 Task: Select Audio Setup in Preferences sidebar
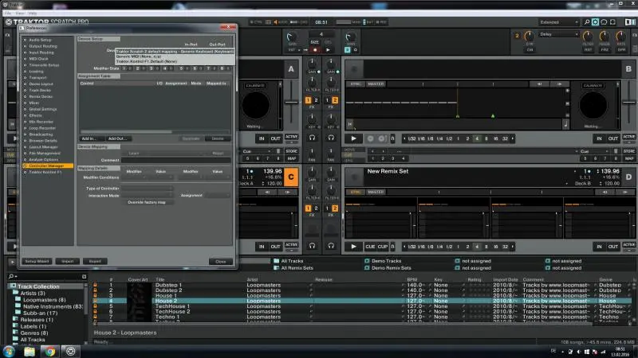41,39
